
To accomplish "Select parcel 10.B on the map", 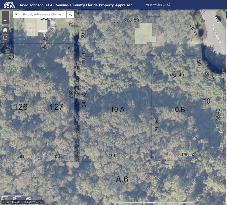I will (x=178, y=110).
